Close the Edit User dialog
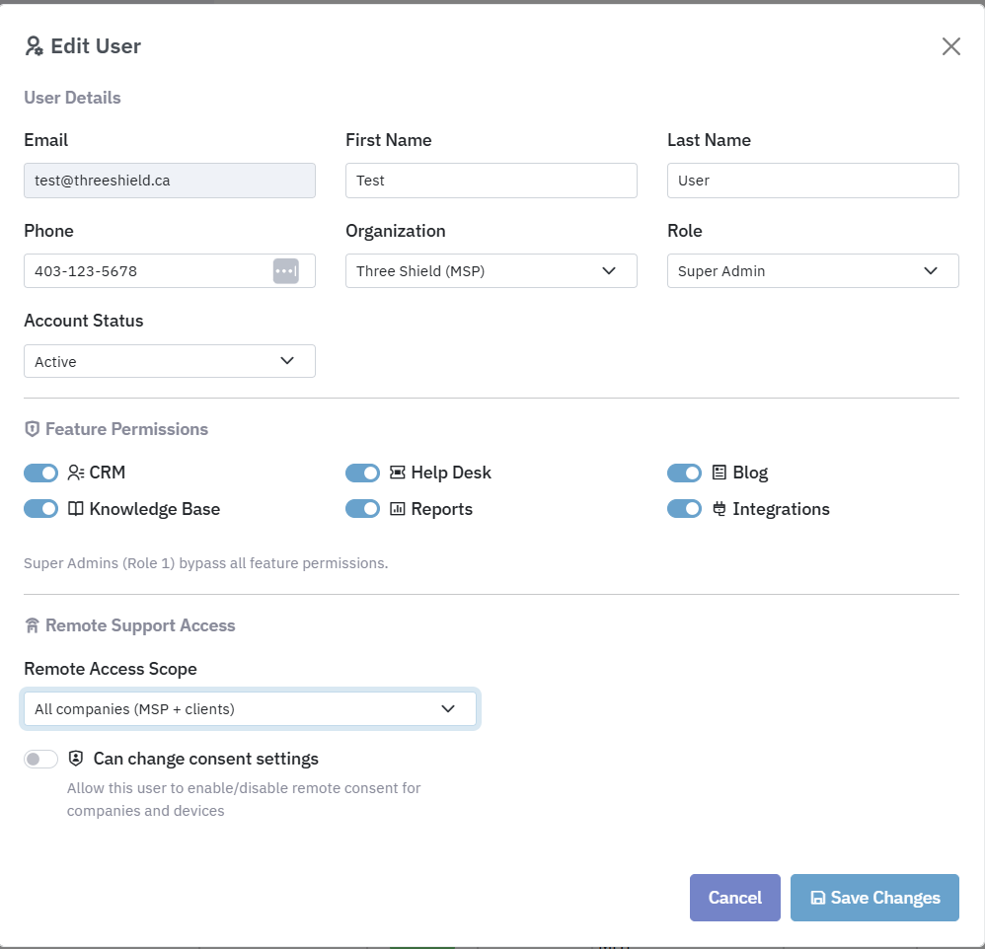This screenshot has height=949, width=985. [950, 46]
